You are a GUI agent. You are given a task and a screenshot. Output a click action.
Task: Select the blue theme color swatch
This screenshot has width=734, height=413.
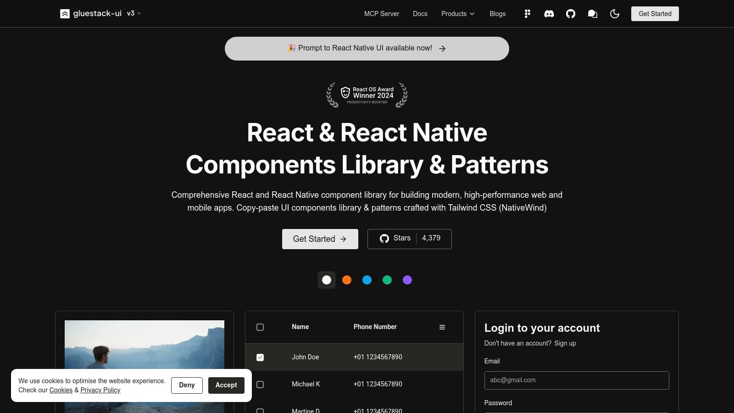pos(367,280)
